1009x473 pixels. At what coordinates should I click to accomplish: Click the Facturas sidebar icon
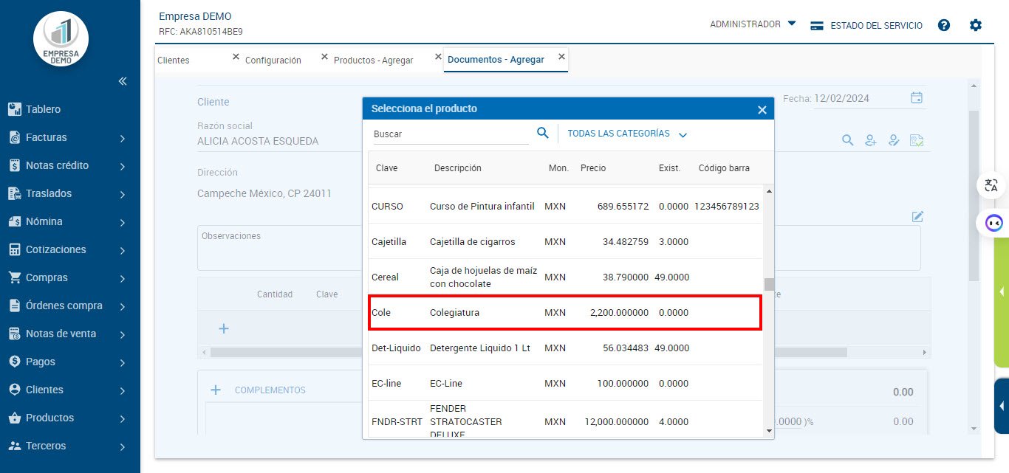coord(14,137)
